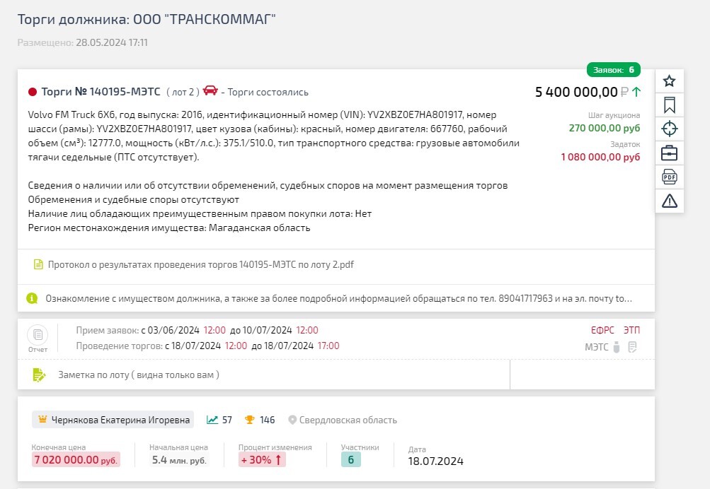Open the Отчет report icon
This screenshot has width=710, height=489.
[x=38, y=339]
